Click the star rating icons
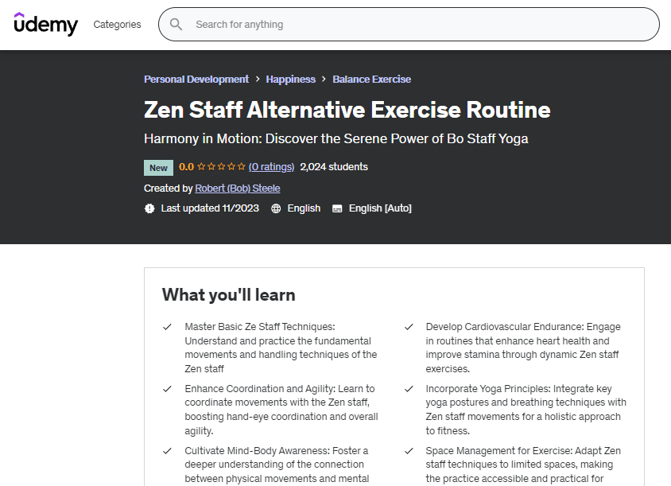The image size is (671, 486). coord(221,167)
